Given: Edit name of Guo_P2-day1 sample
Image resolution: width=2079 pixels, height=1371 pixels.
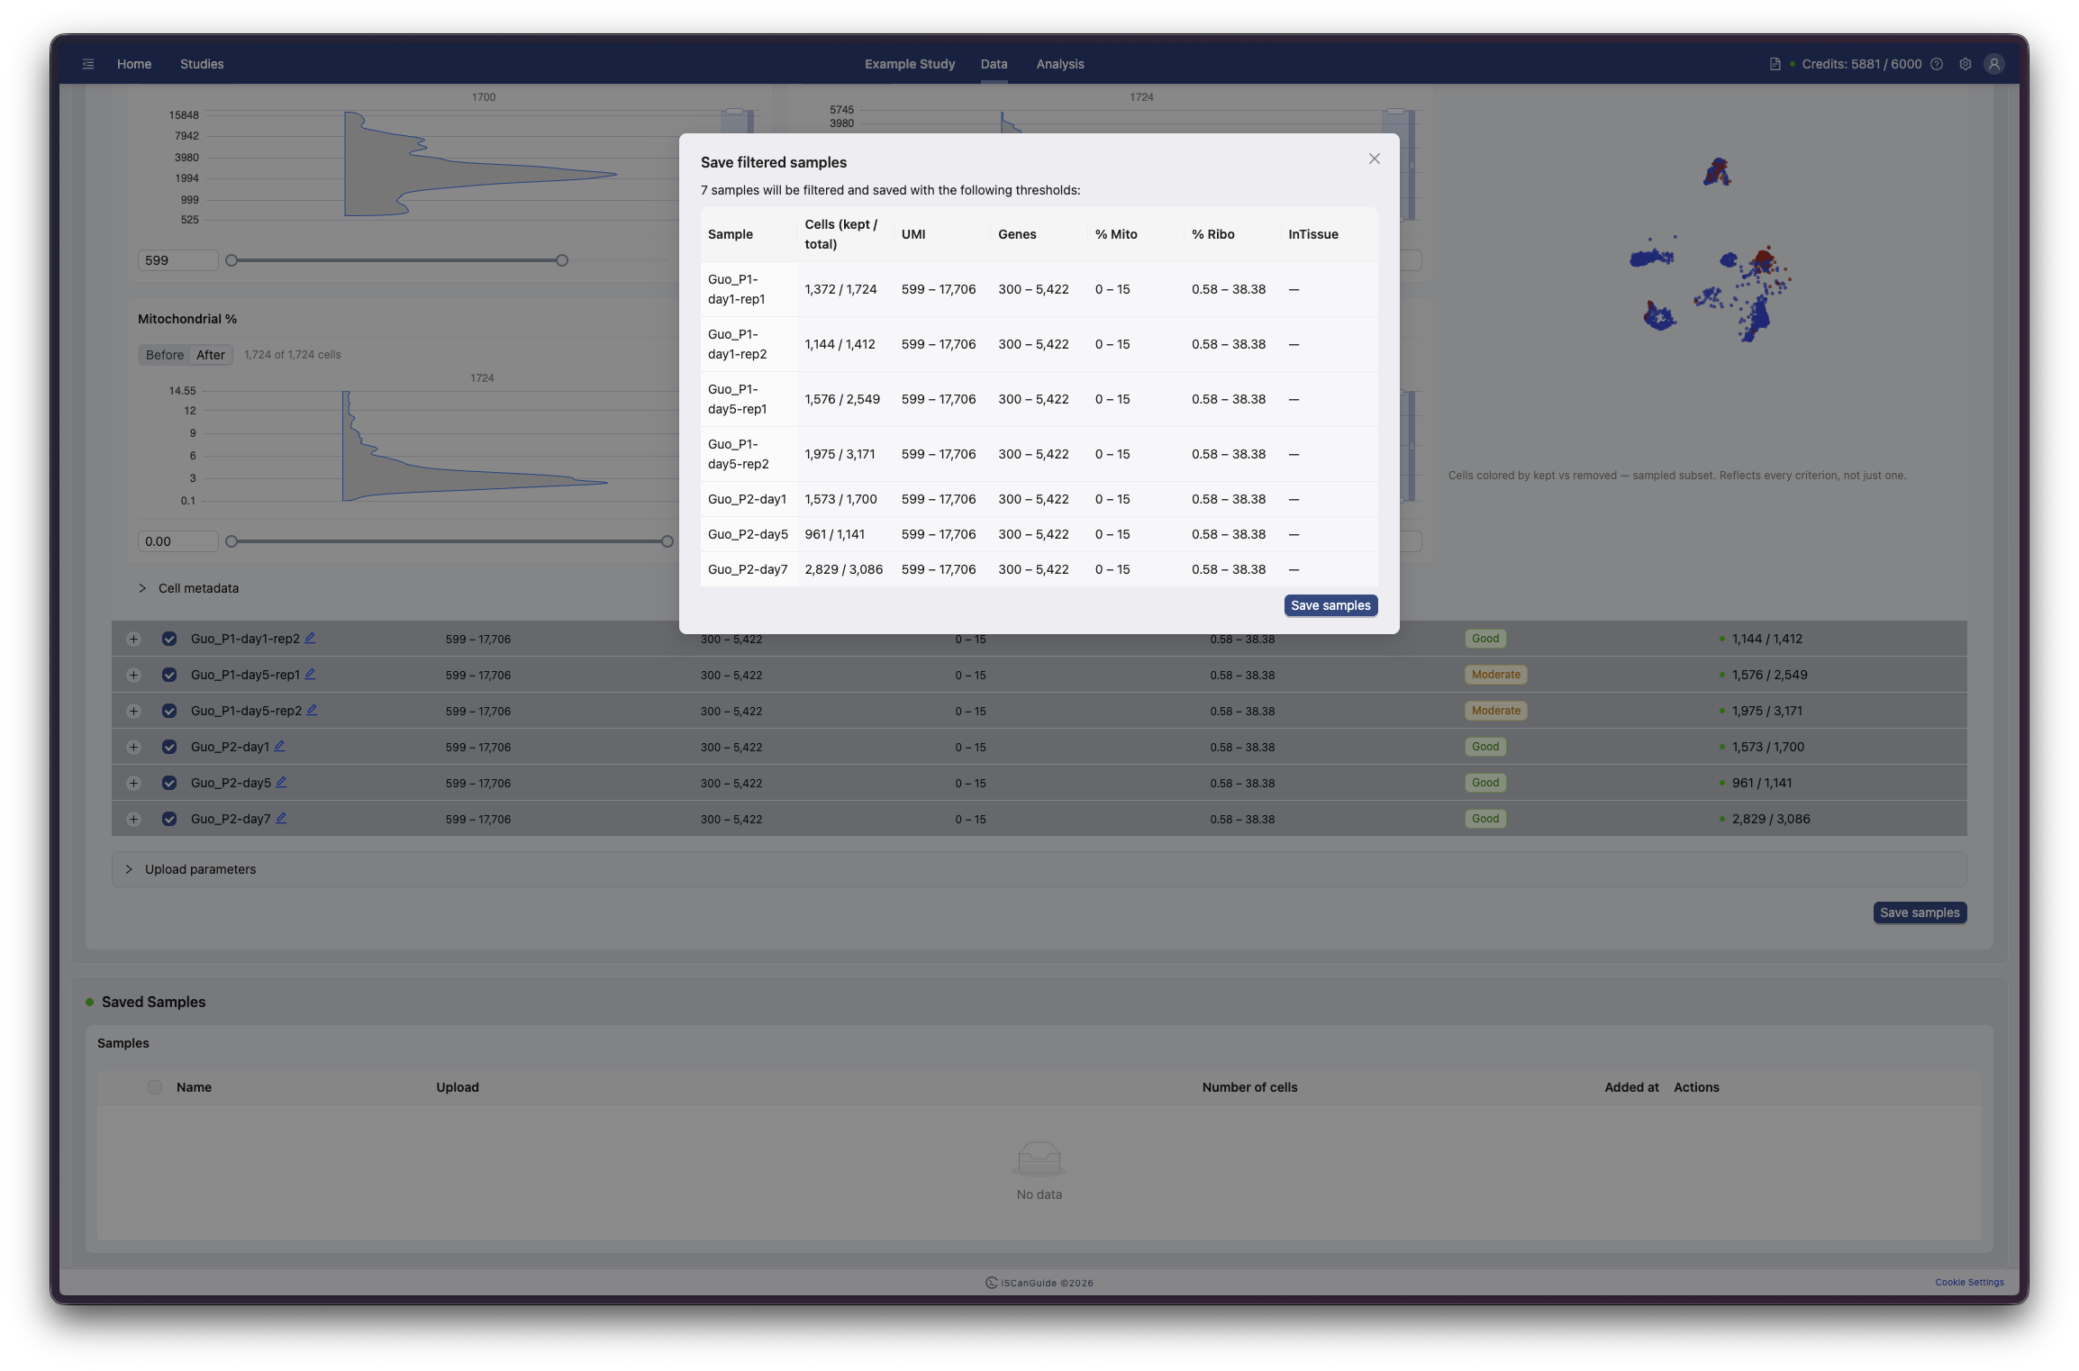Looking at the screenshot, I should pos(279,746).
